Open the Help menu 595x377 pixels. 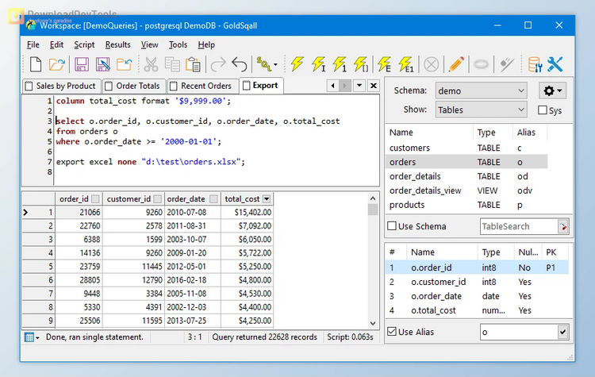tap(206, 44)
